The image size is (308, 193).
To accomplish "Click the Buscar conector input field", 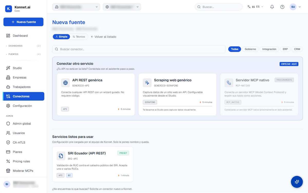I will (x=139, y=49).
